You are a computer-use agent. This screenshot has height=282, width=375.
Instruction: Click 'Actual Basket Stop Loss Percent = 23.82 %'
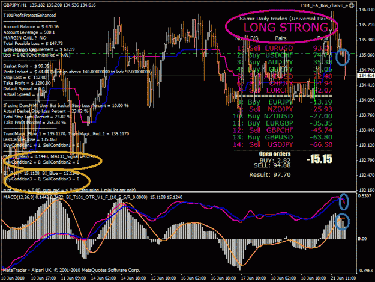click(x=46, y=111)
